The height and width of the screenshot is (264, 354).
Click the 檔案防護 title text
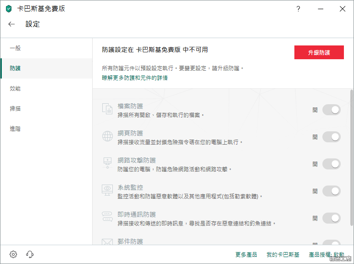(130, 106)
